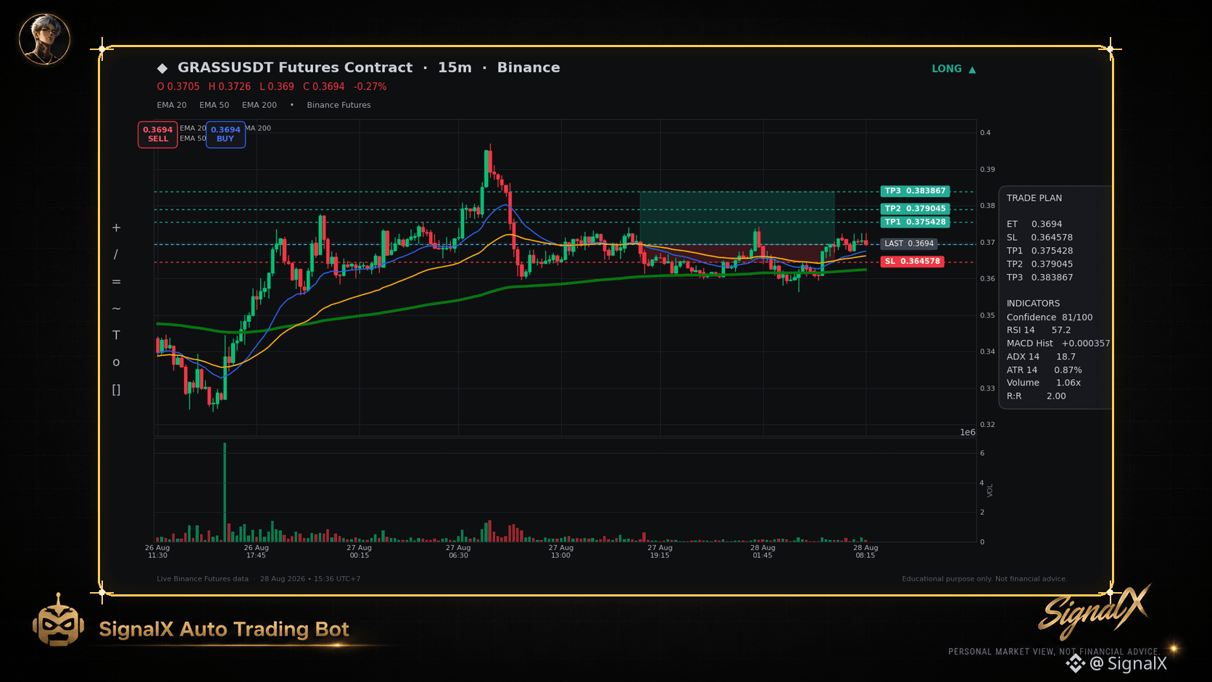Image resolution: width=1212 pixels, height=682 pixels.
Task: Click the green up arrow beside LONG
Action: (972, 70)
